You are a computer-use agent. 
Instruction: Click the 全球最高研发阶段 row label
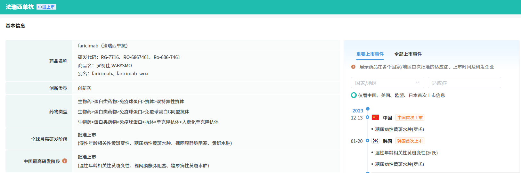pyautogui.click(x=49, y=139)
